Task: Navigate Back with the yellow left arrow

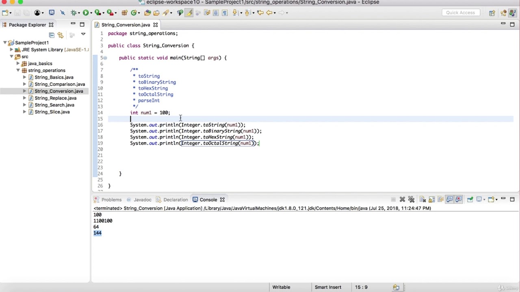Action: point(269,13)
